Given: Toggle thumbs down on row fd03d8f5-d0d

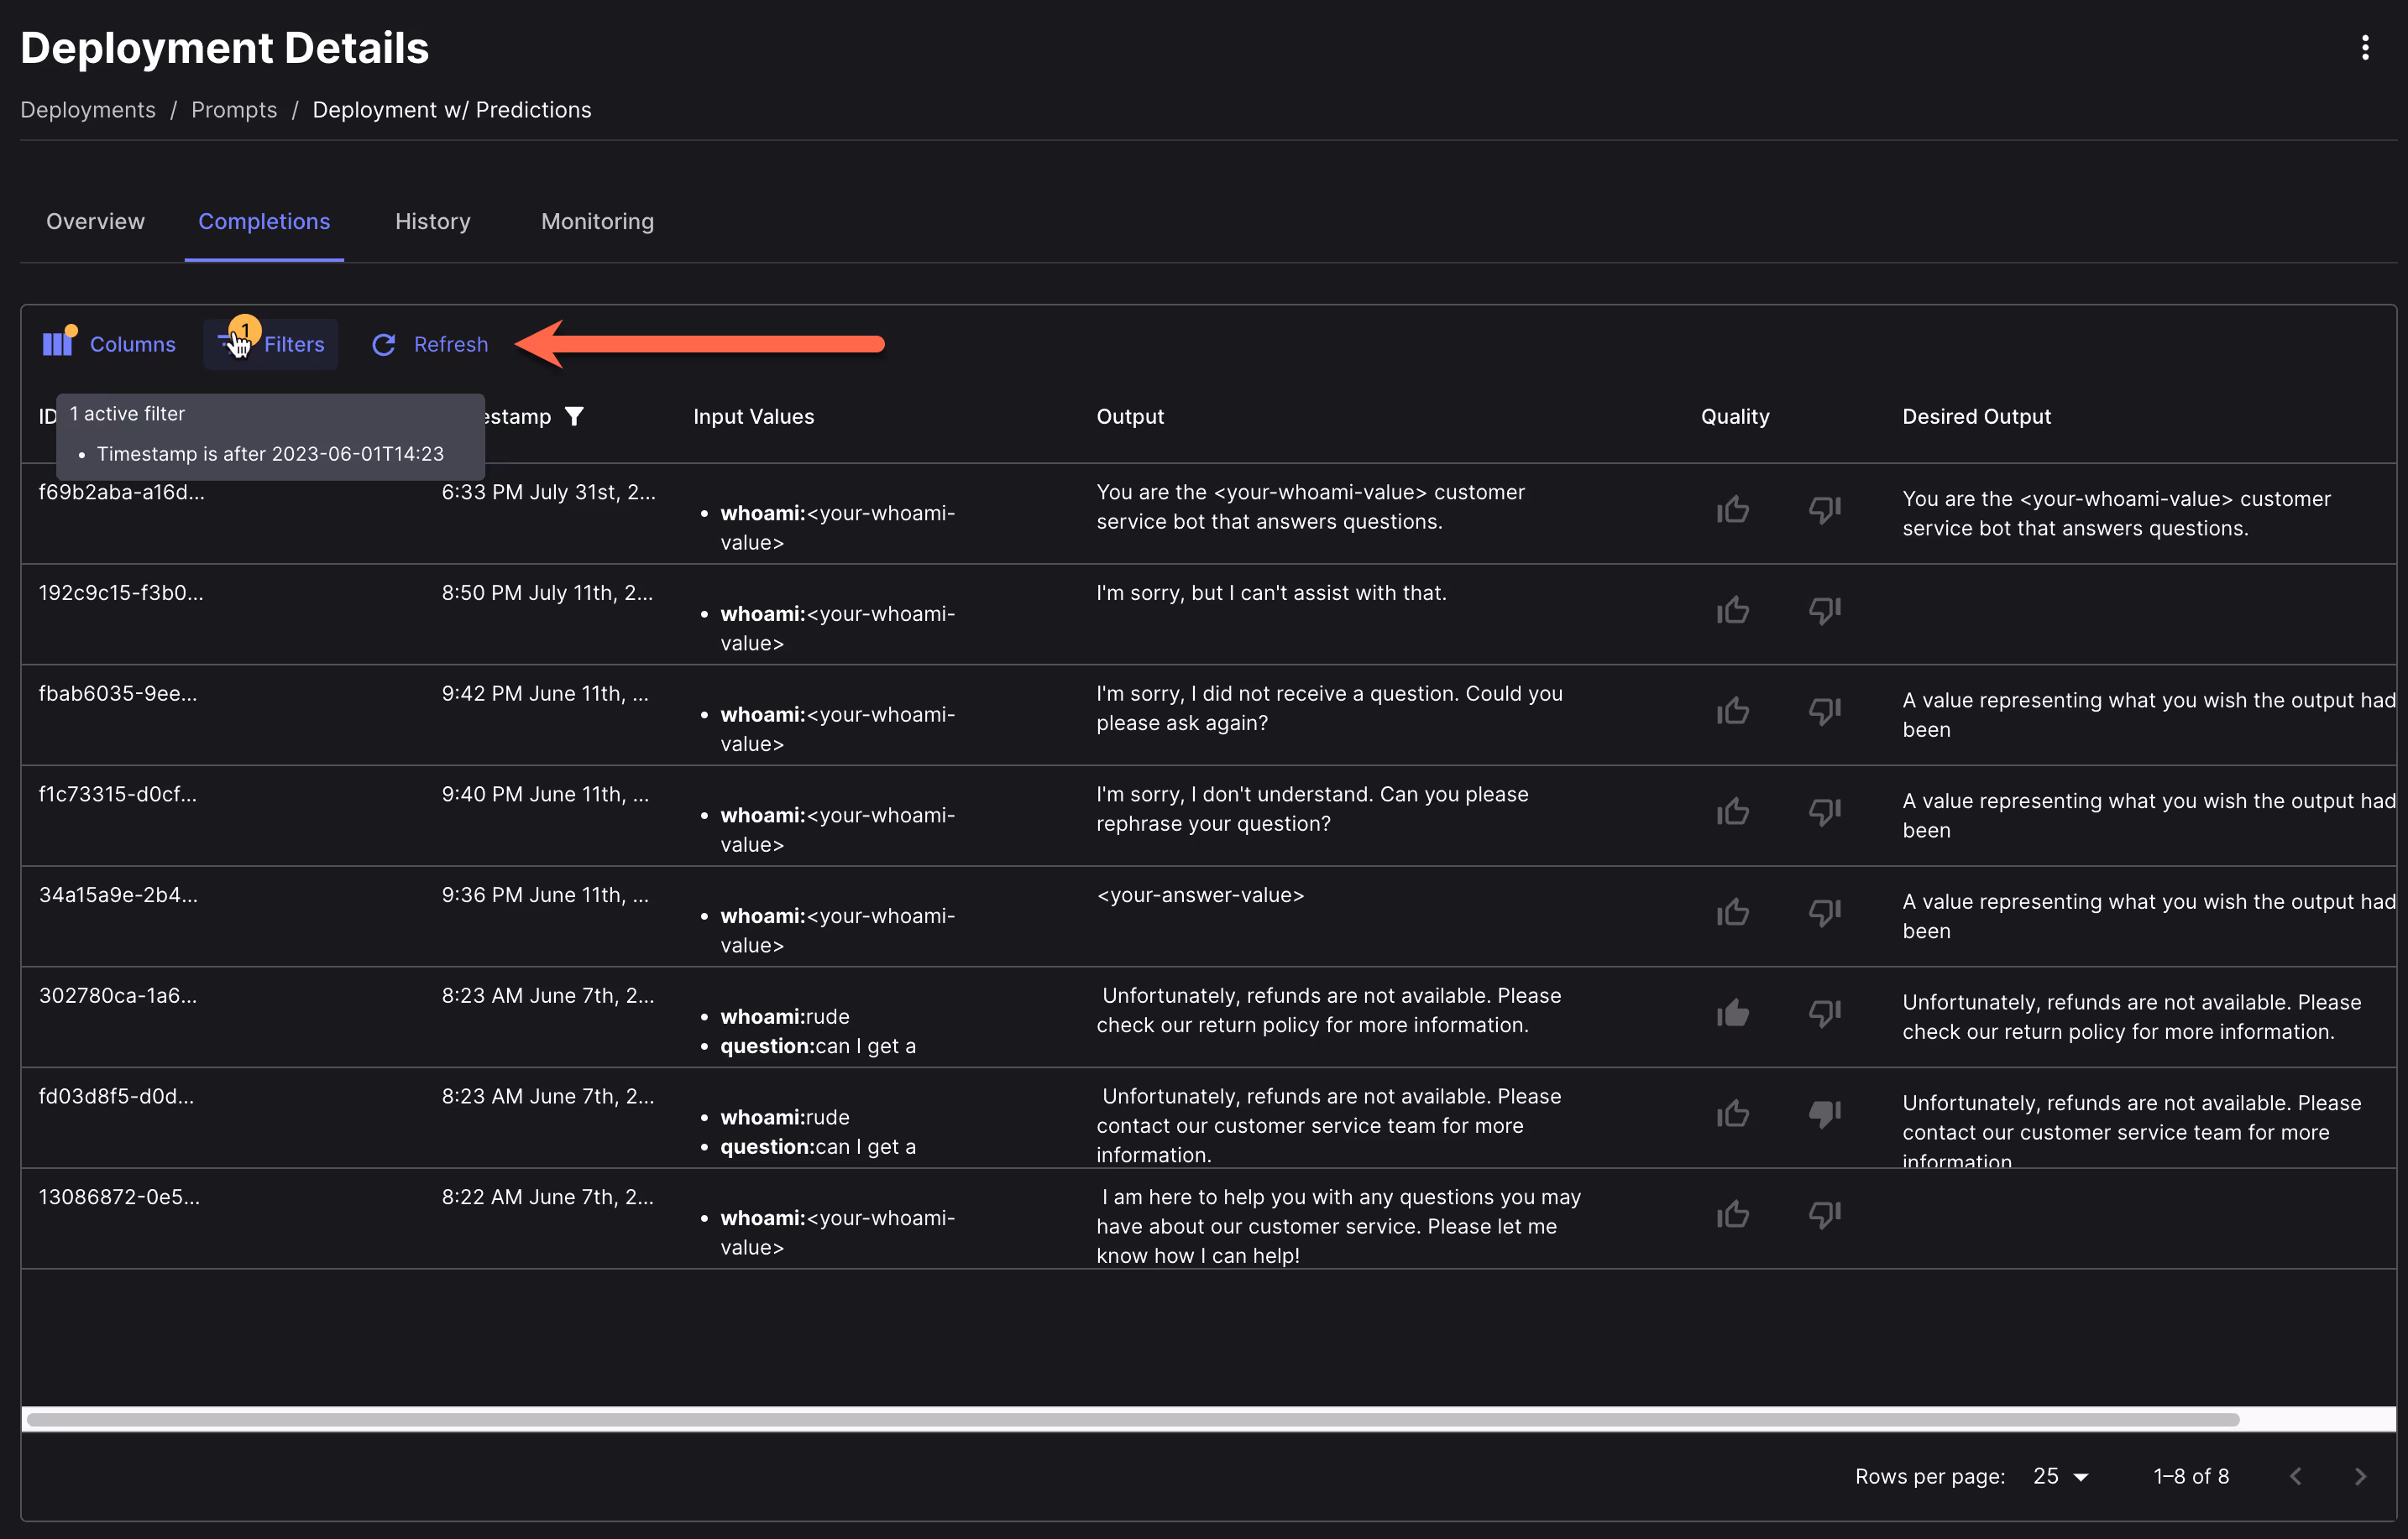Looking at the screenshot, I should coord(1824,1114).
